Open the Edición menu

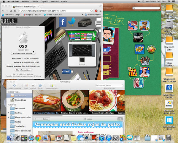pyautogui.click(x=35, y=1)
